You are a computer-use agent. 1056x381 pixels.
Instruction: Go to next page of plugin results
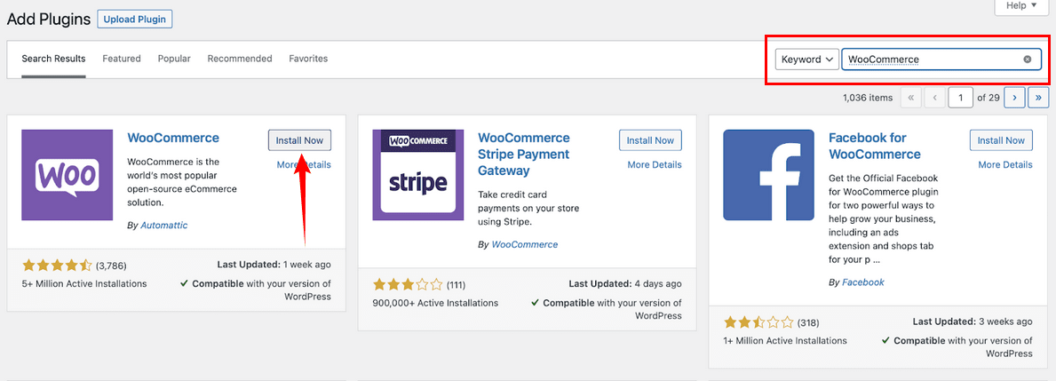[x=1014, y=97]
